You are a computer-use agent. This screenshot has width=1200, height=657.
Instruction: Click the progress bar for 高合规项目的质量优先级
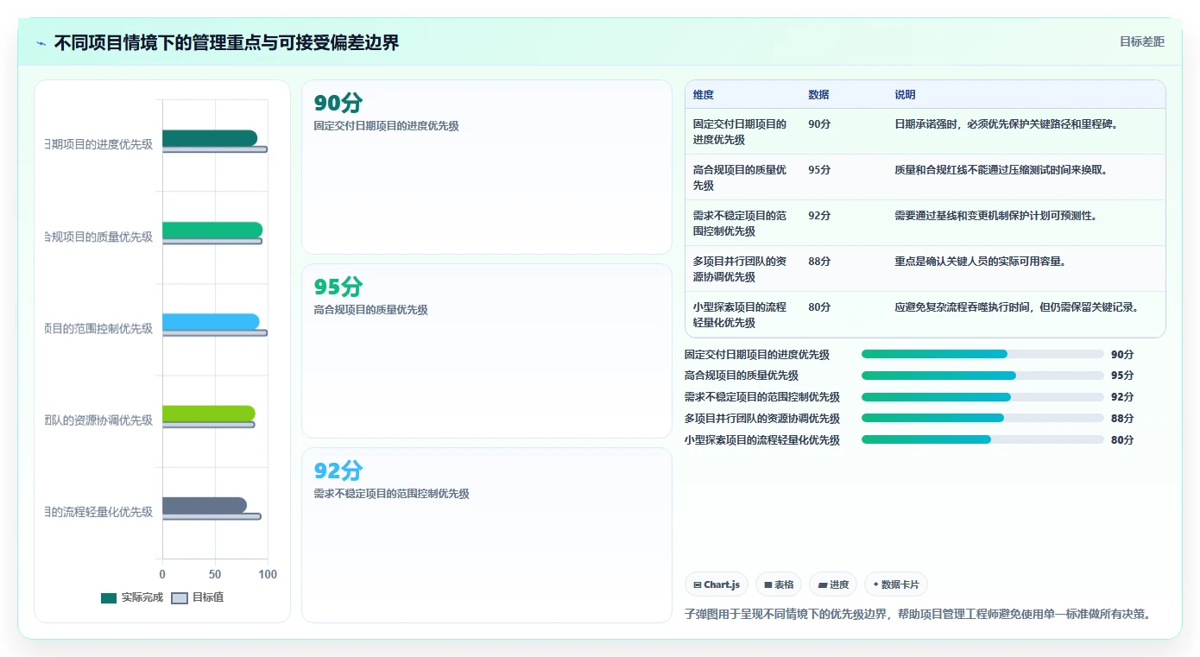(982, 376)
